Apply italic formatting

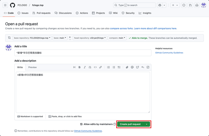coord(85,67)
